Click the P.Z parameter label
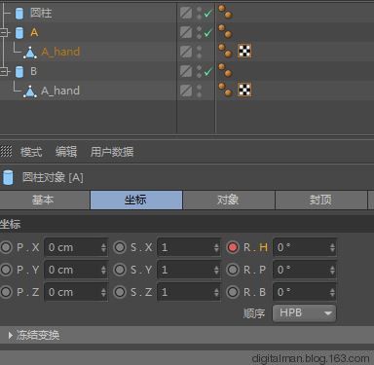The height and width of the screenshot is (365, 374). (28, 292)
